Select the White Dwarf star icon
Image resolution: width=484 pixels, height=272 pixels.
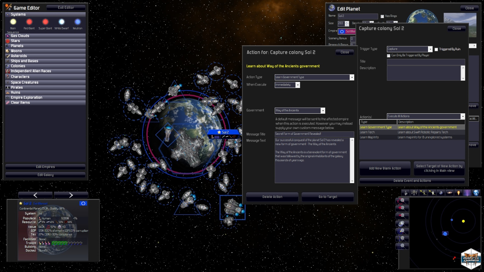(x=61, y=21)
